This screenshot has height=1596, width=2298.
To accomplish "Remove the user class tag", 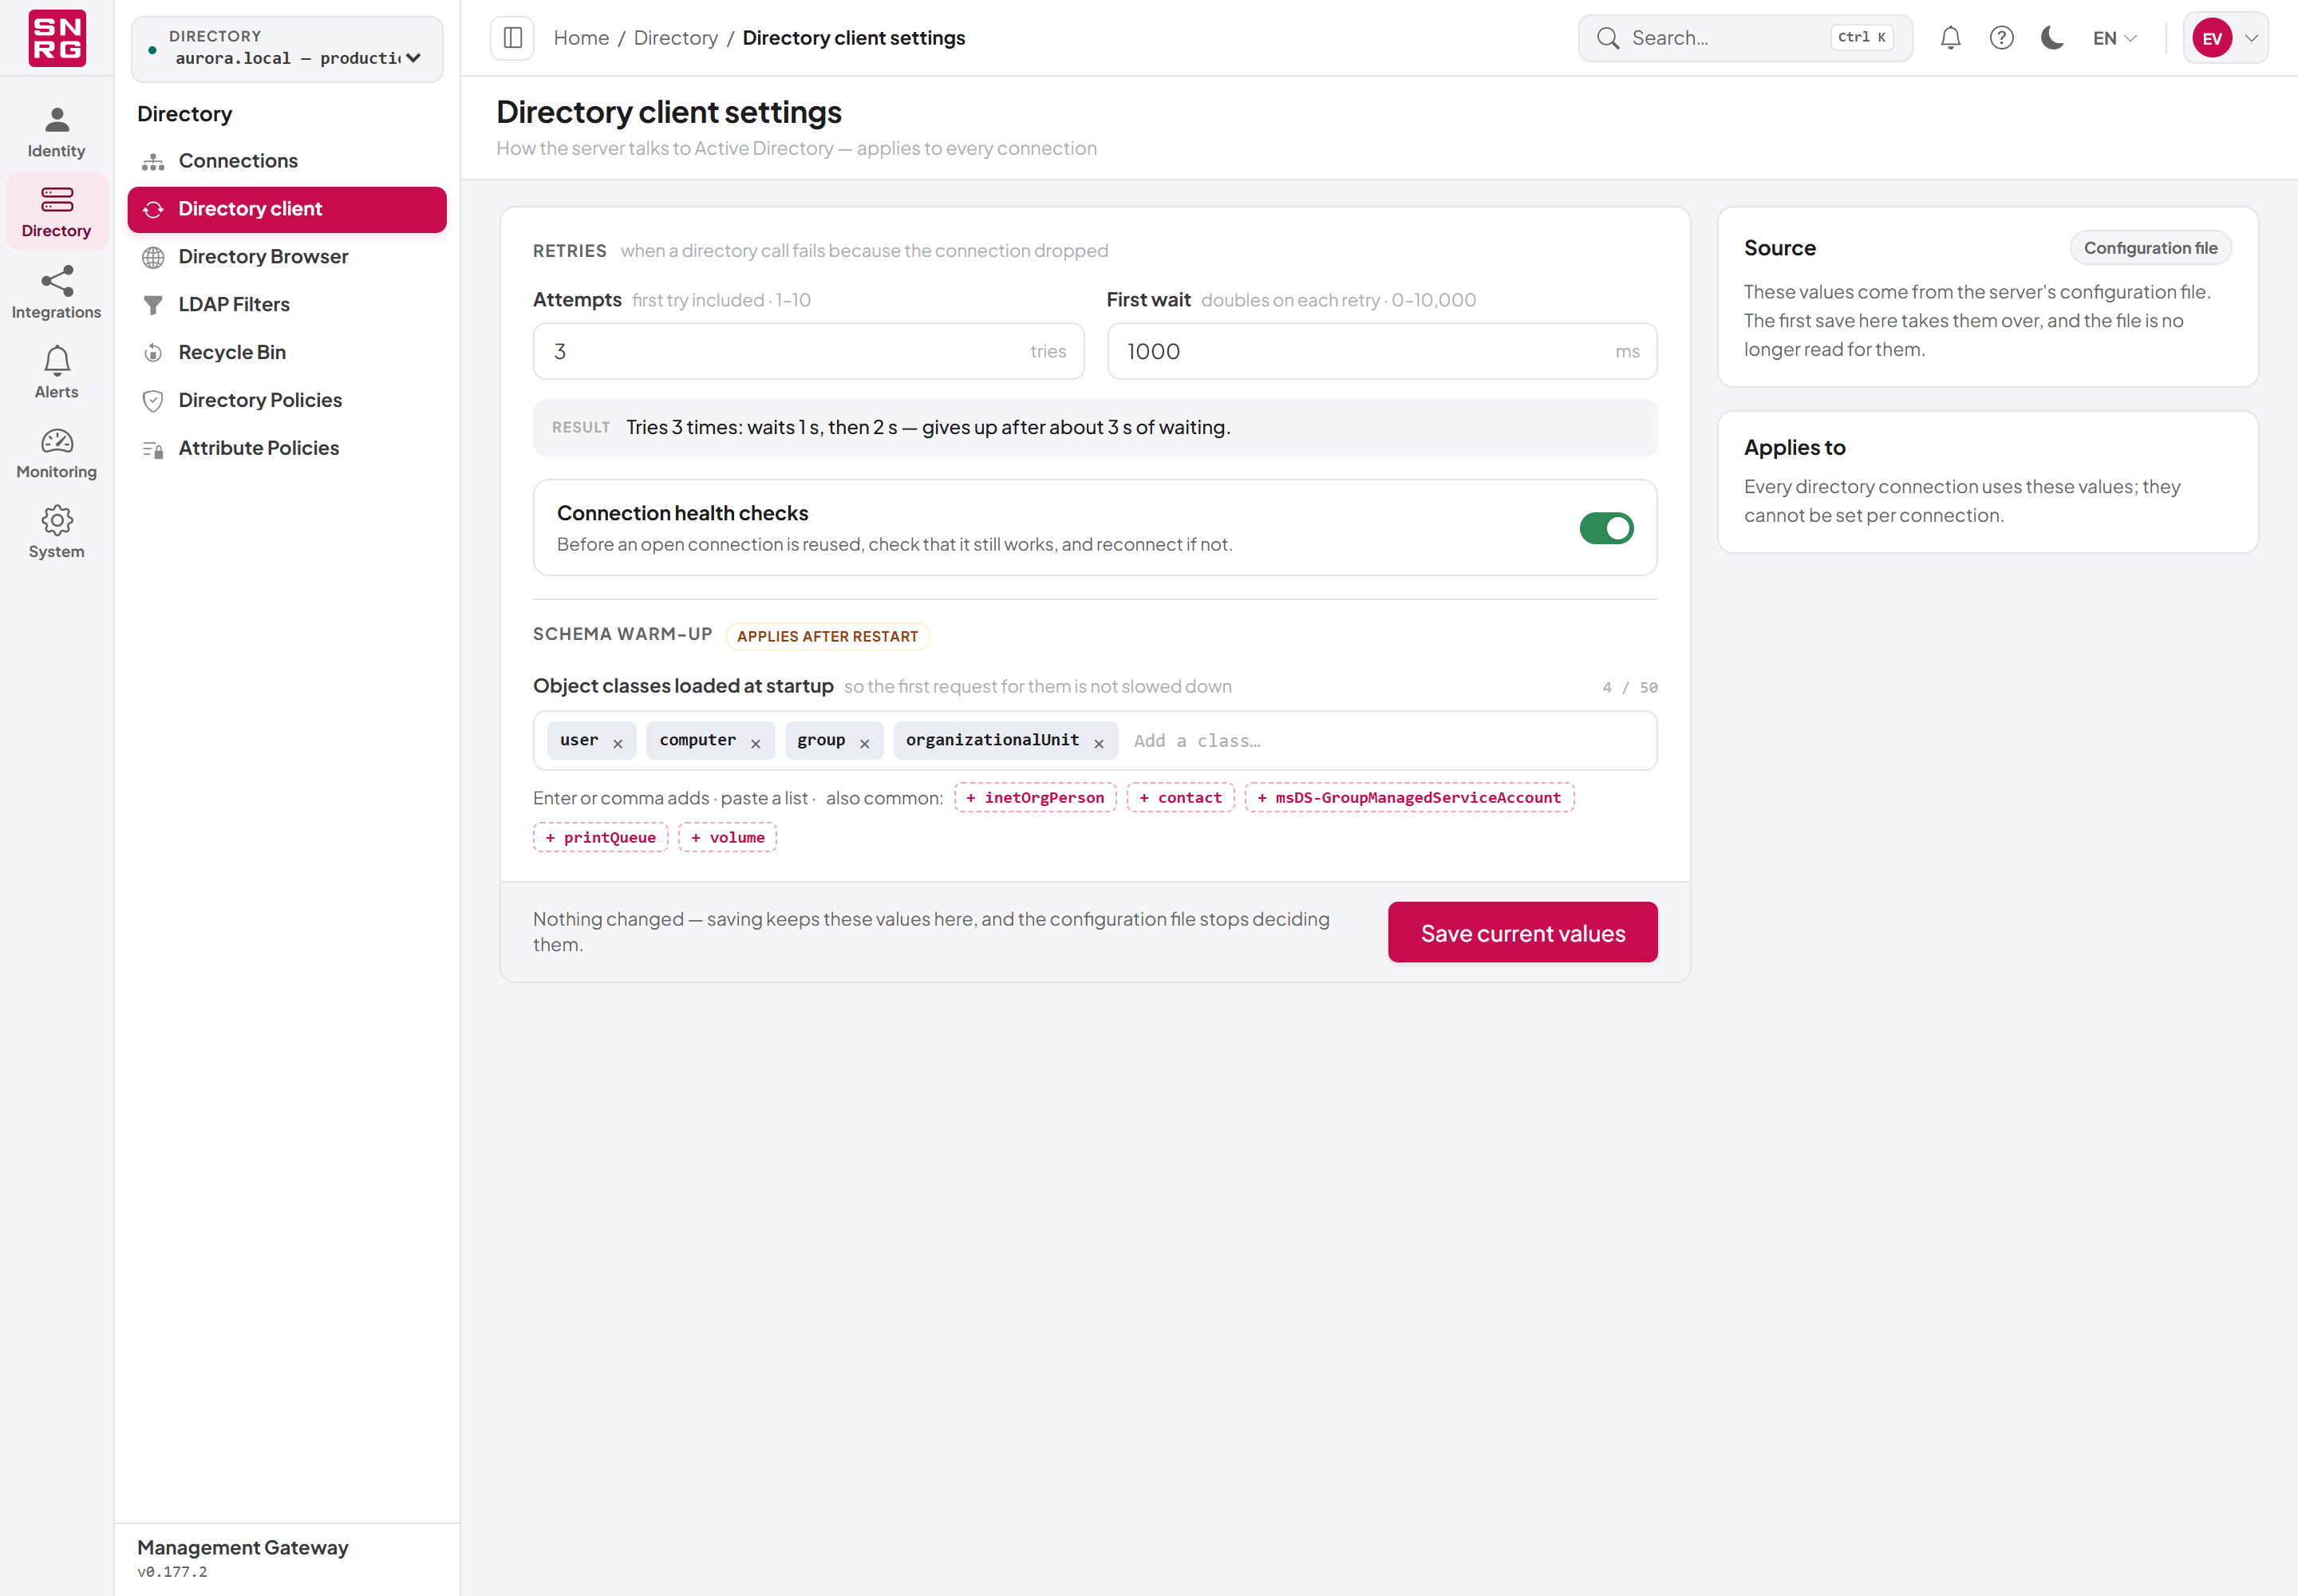I will (x=618, y=743).
